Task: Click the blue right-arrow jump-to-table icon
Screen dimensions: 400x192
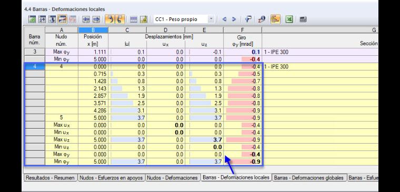Action: click(x=96, y=19)
